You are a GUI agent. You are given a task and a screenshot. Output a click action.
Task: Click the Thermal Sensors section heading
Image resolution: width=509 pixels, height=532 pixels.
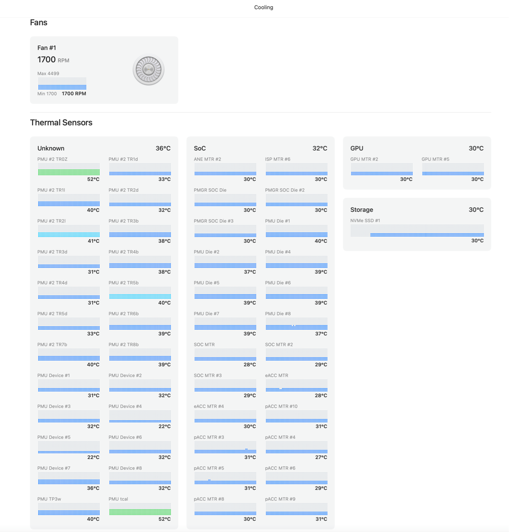point(61,123)
